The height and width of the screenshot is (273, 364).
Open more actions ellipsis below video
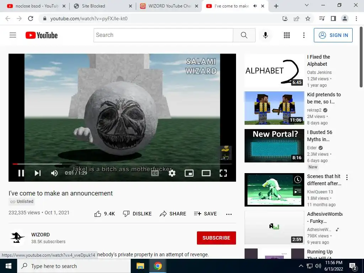click(x=229, y=214)
